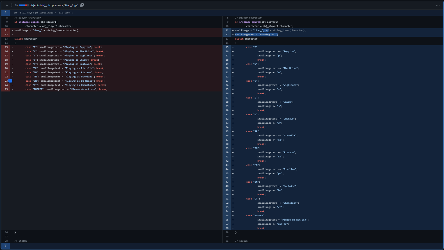The width and height of the screenshot is (444, 250).
Task: Click added line smallimagetext += "Chemstoon"
Action: 278,203
